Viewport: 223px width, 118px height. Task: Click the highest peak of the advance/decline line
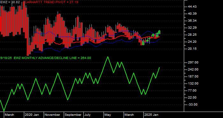[x=108, y=57]
